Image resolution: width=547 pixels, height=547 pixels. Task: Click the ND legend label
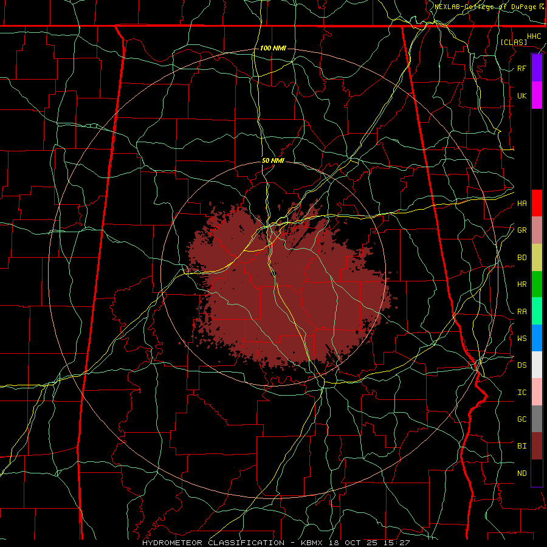(x=521, y=473)
